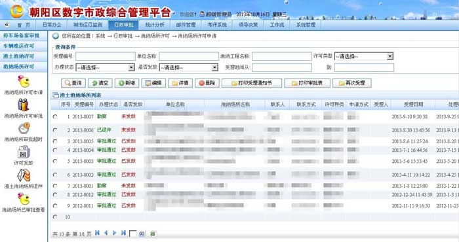The height and width of the screenshot is (242, 459).
Task: Click the 详情 details button
Action: click(180, 83)
